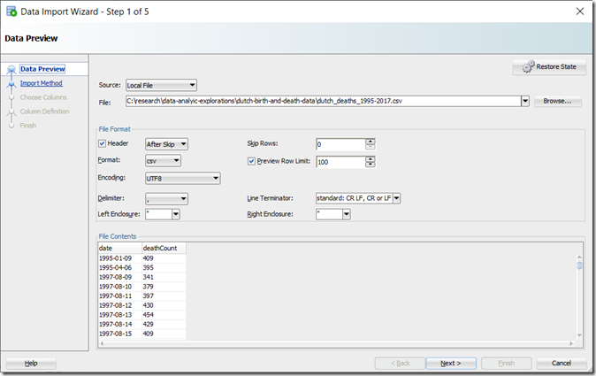Viewport: 596px width, 376px height.
Task: Select the deathCount value 395
Action: 164,268
